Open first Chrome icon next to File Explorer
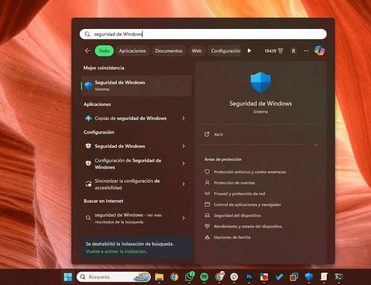Image resolution: width=371 pixels, height=285 pixels. coord(174,277)
